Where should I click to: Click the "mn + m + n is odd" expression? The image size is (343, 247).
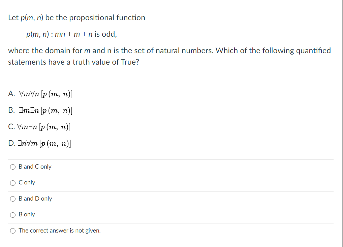click(86, 34)
